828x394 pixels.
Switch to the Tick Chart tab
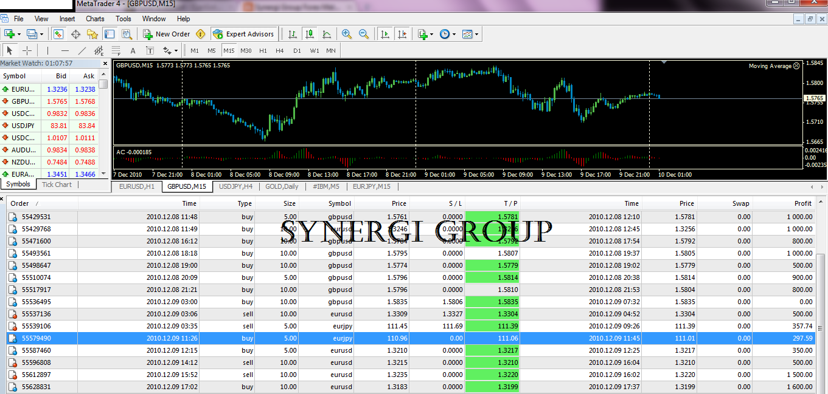click(x=57, y=185)
